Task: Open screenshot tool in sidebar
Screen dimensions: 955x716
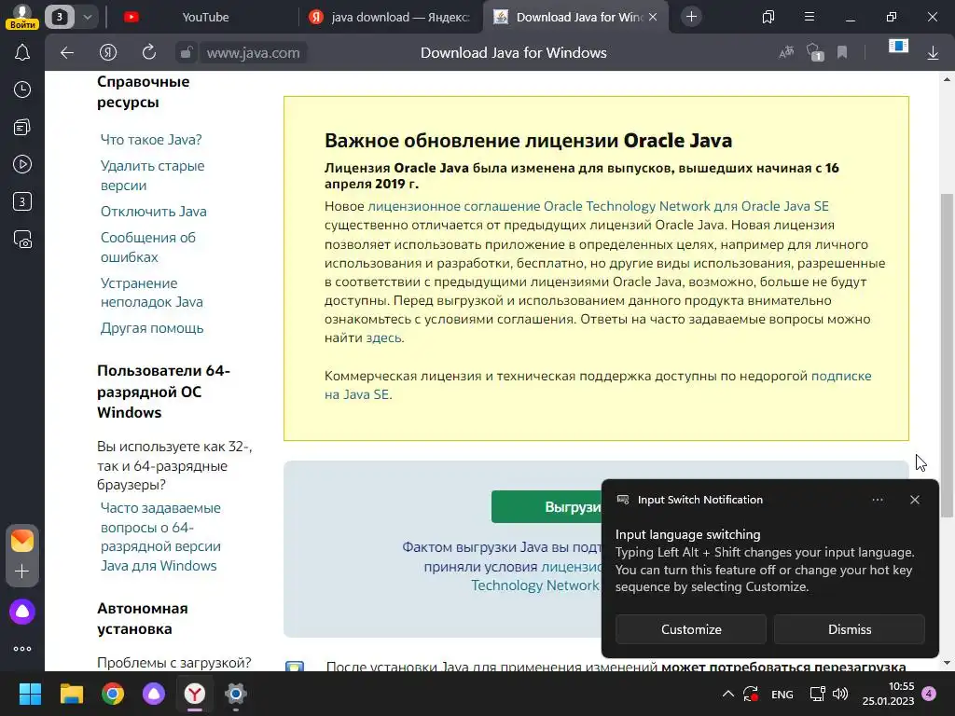Action: pos(22,240)
